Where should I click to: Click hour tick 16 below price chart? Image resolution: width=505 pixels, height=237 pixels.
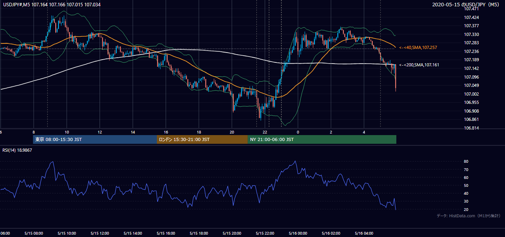tap(166, 132)
